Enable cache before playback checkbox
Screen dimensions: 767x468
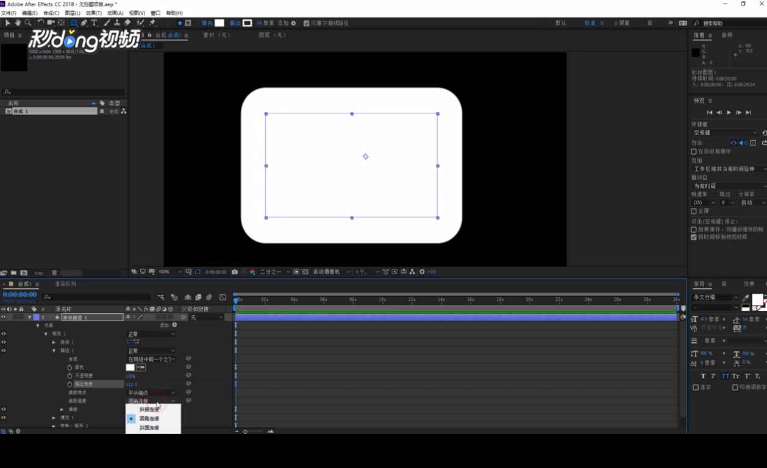click(x=694, y=152)
